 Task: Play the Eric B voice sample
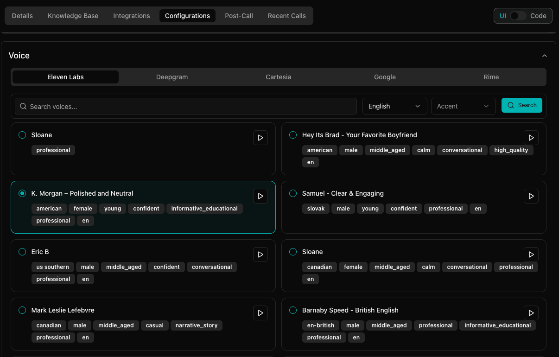point(260,255)
